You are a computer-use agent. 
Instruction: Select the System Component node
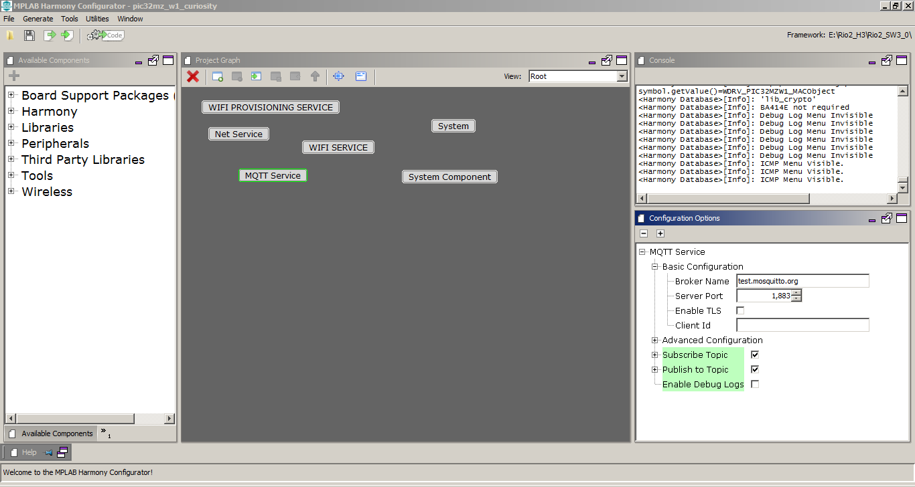click(x=449, y=177)
